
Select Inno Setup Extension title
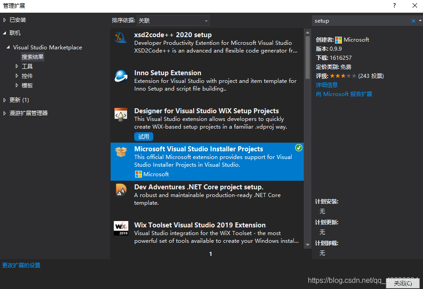click(x=168, y=73)
